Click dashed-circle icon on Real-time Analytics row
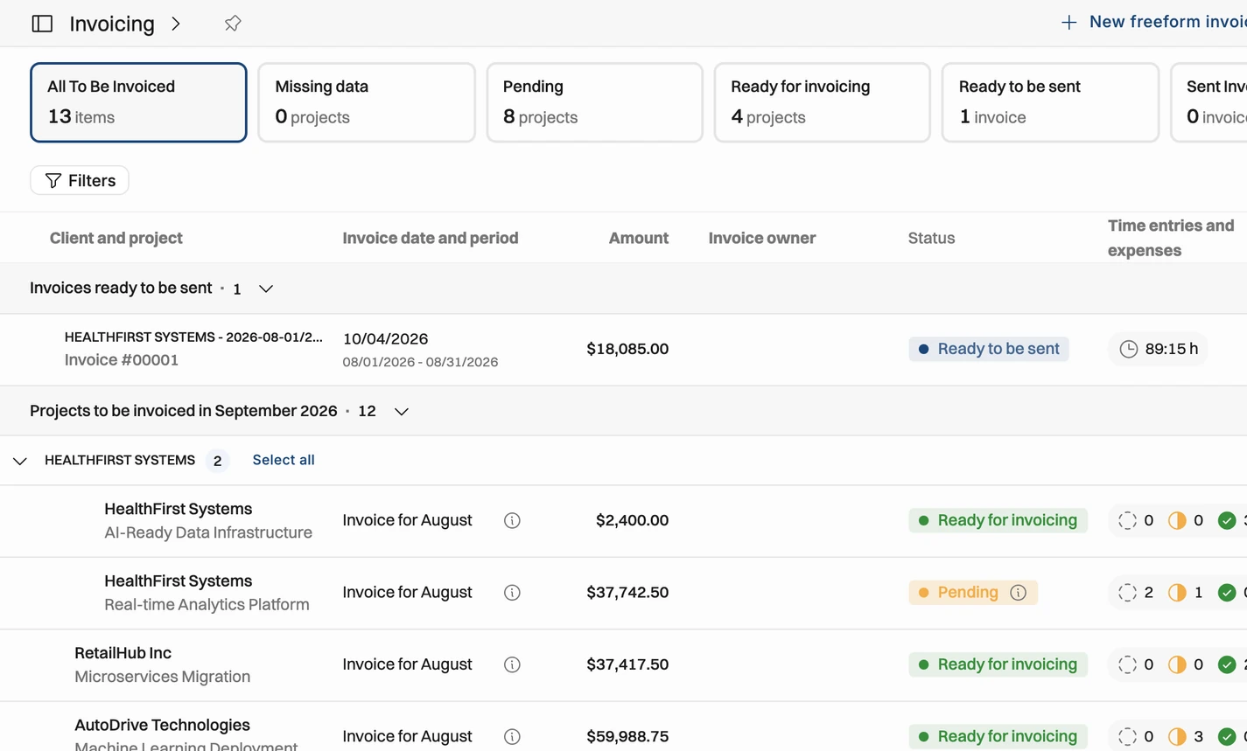Screen dimensions: 1247x751 (1127, 593)
